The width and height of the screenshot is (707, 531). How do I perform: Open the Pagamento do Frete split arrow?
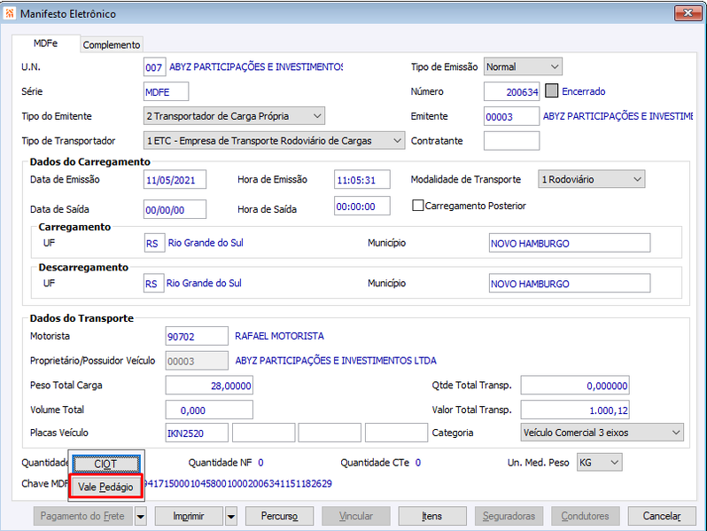tap(141, 516)
